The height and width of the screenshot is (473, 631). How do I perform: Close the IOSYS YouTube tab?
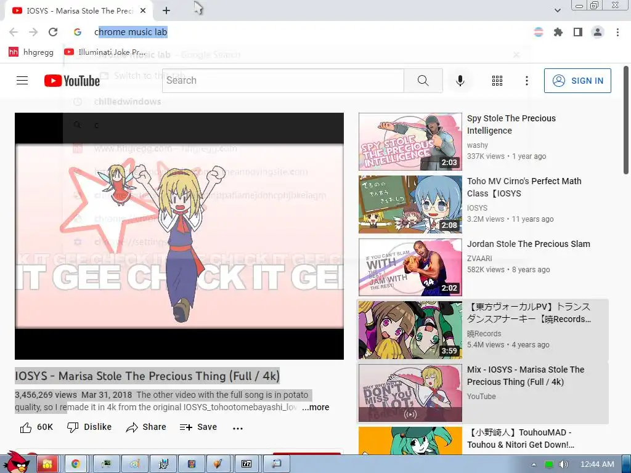click(143, 11)
